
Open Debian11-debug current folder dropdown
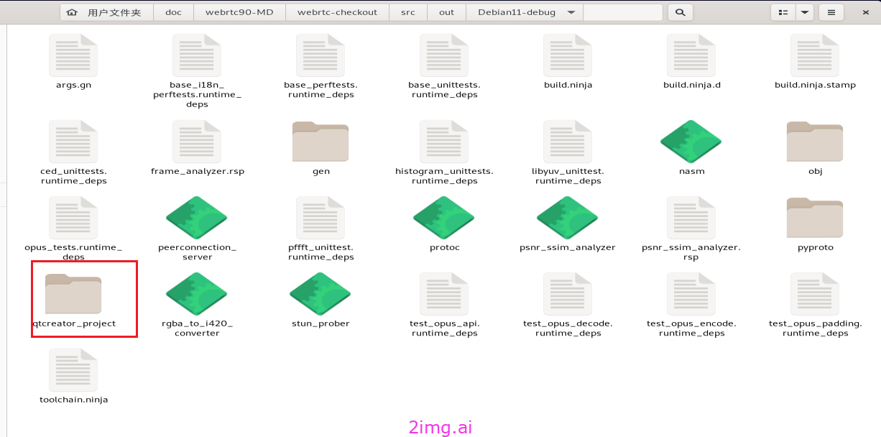pyautogui.click(x=525, y=12)
